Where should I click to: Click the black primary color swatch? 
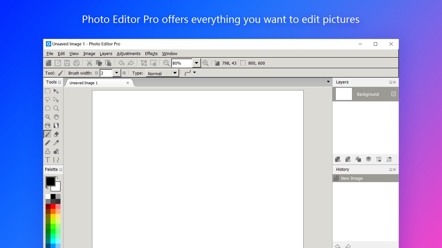(50, 181)
